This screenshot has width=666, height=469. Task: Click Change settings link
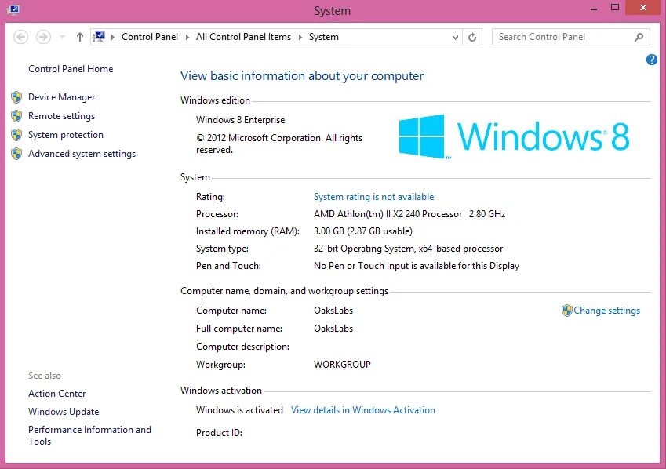tap(606, 311)
